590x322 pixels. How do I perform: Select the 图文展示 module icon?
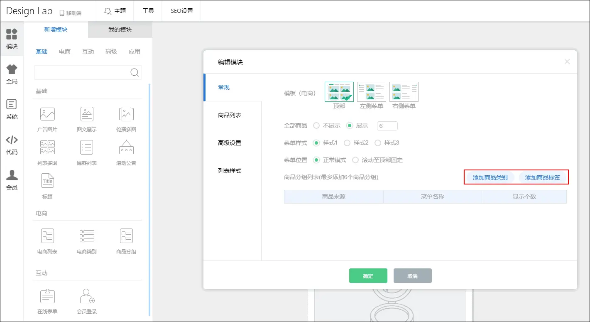(87, 114)
